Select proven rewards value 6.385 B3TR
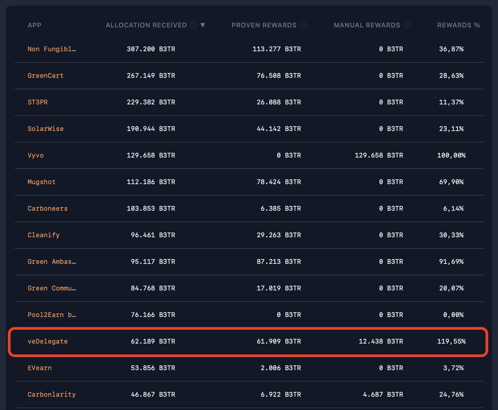498x410 pixels. coord(281,208)
